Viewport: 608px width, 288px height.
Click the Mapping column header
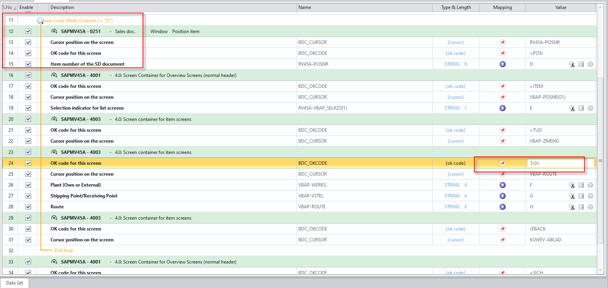(502, 7)
